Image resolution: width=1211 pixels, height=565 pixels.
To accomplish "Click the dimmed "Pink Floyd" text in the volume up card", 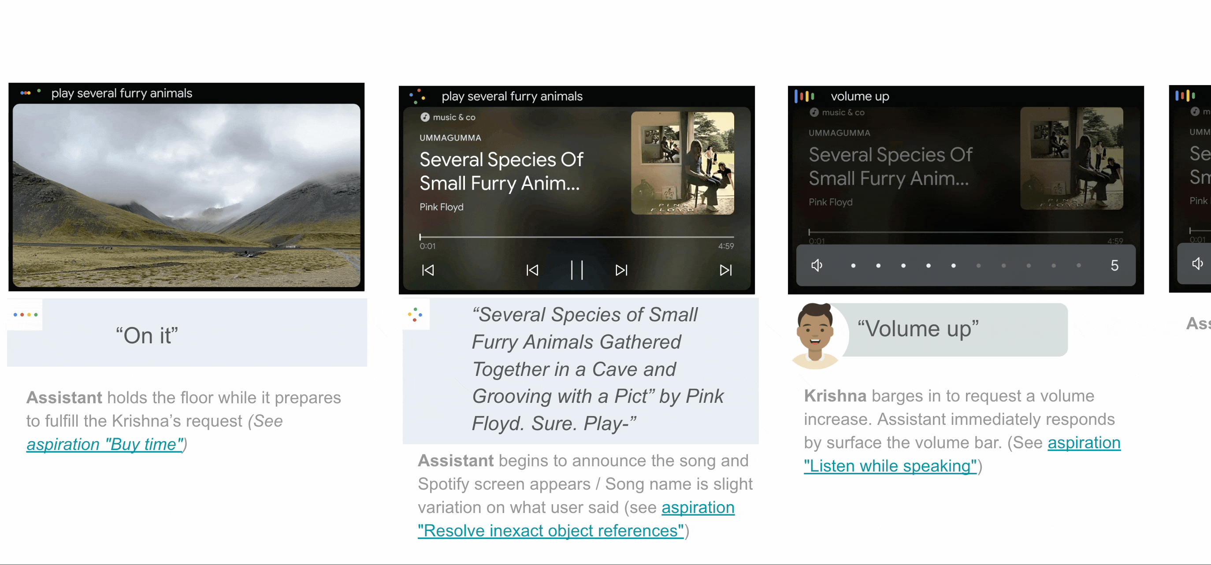I will (830, 202).
